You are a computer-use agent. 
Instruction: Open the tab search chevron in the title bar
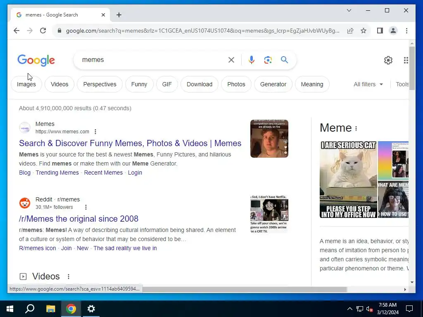349,10
